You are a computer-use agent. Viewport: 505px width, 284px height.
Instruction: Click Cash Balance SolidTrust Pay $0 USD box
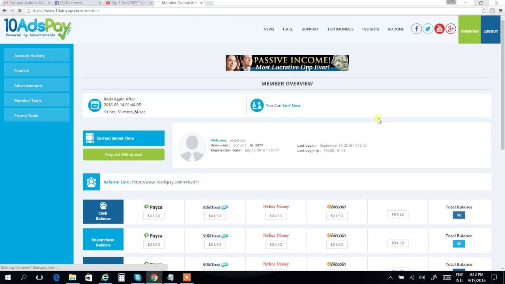[215, 216]
